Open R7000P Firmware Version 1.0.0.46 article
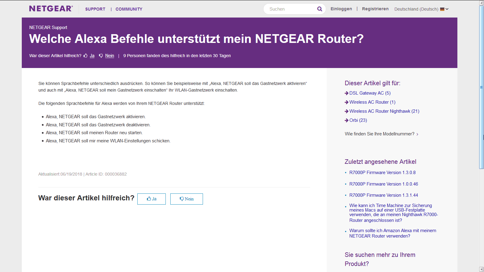484x272 pixels. 384,184
